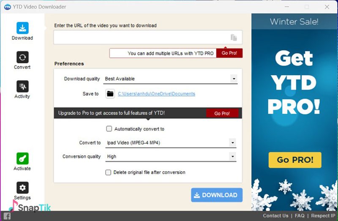The image size is (338, 221).
Task: Expand the Download quality dropdown
Action: pos(234,79)
